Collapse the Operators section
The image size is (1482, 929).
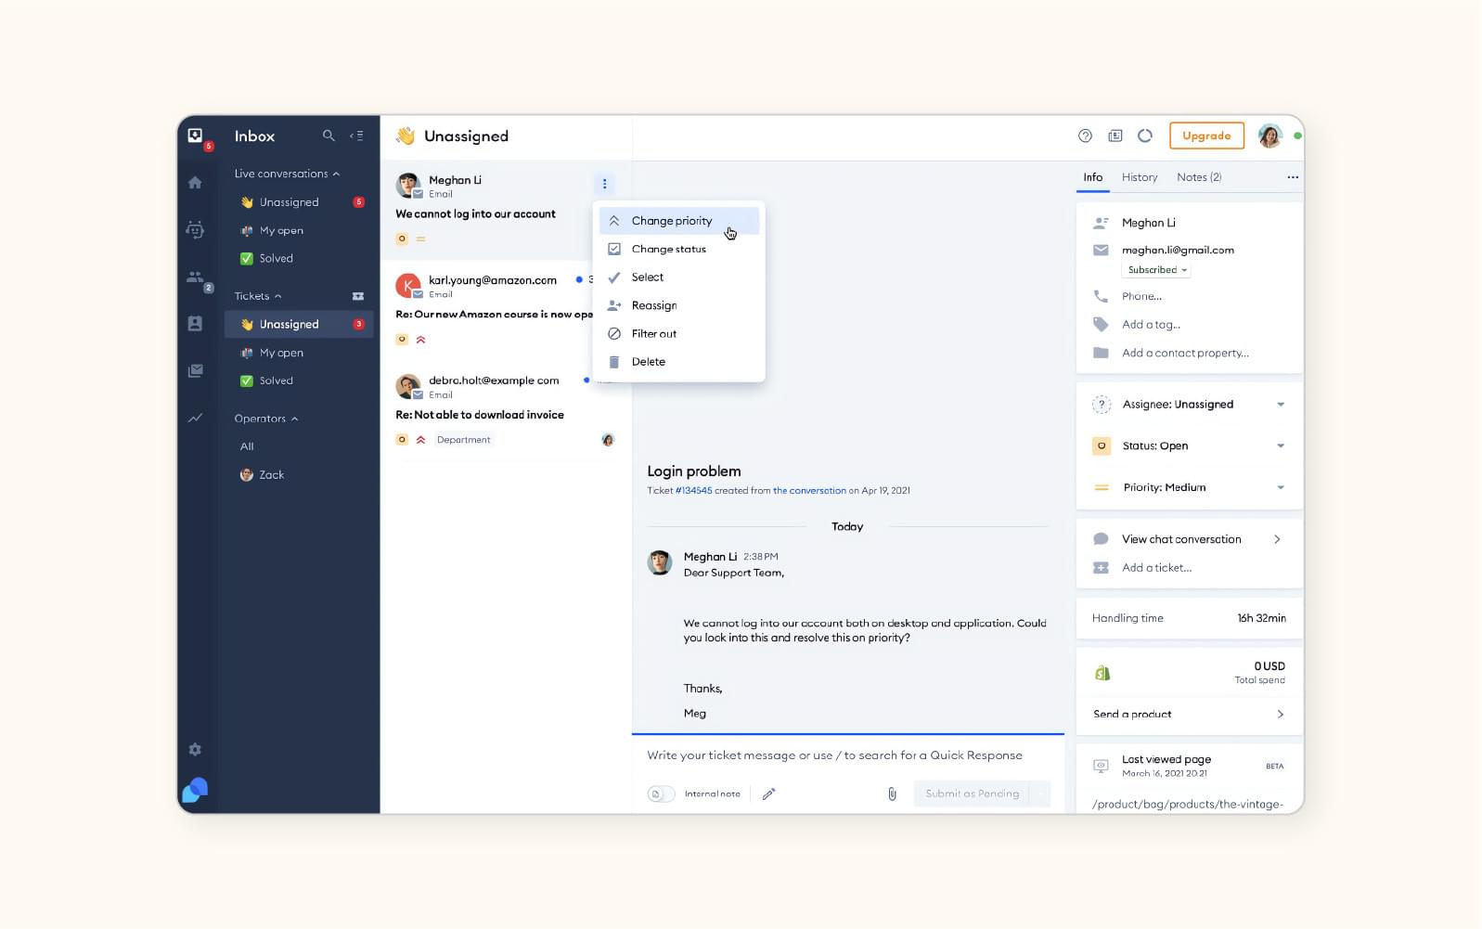[x=294, y=419]
